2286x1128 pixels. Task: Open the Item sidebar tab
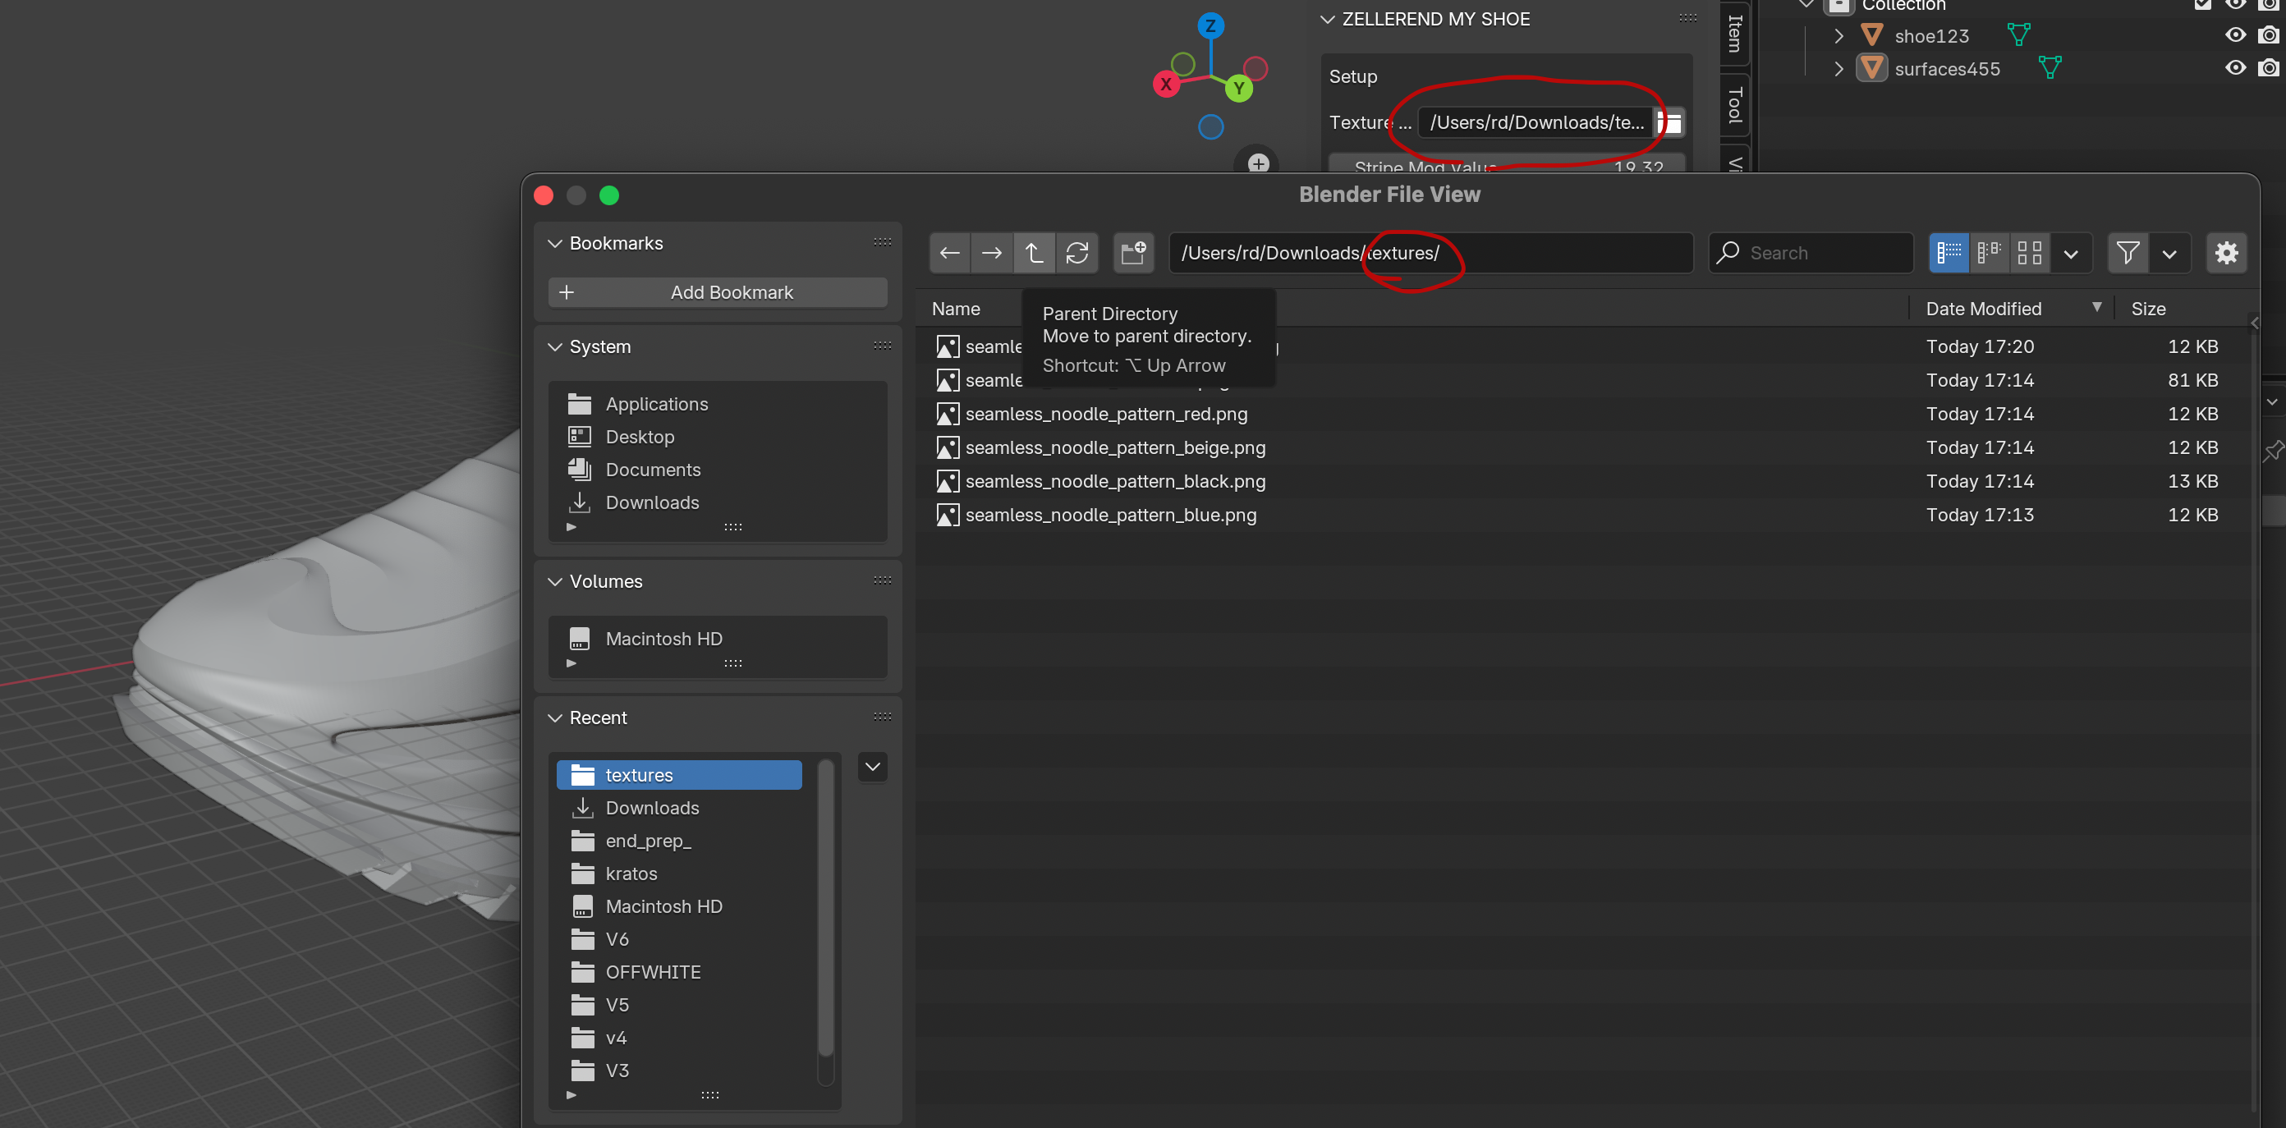[1734, 34]
